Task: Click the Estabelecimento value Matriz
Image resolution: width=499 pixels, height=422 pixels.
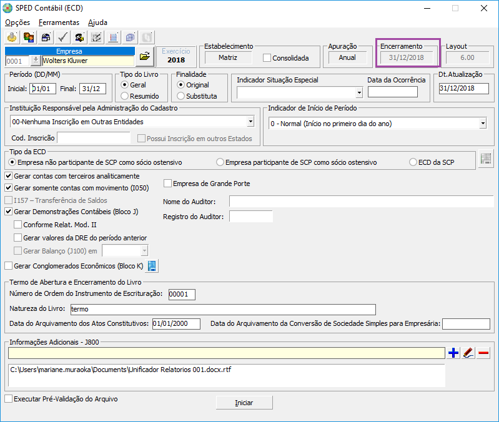Action: pyautogui.click(x=228, y=57)
